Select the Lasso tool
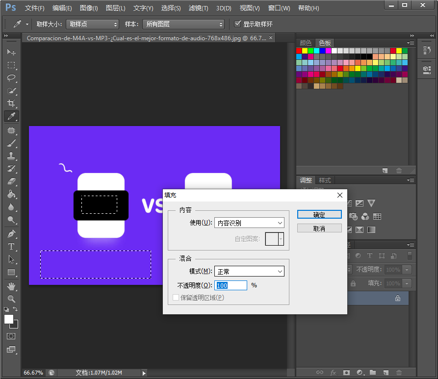Viewport: 438px width, 379px height. coord(11,77)
